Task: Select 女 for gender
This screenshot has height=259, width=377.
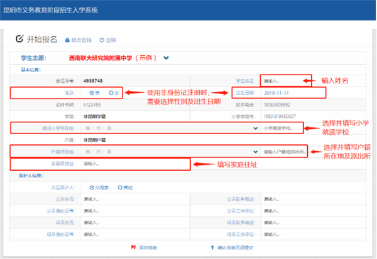Action: coord(114,93)
